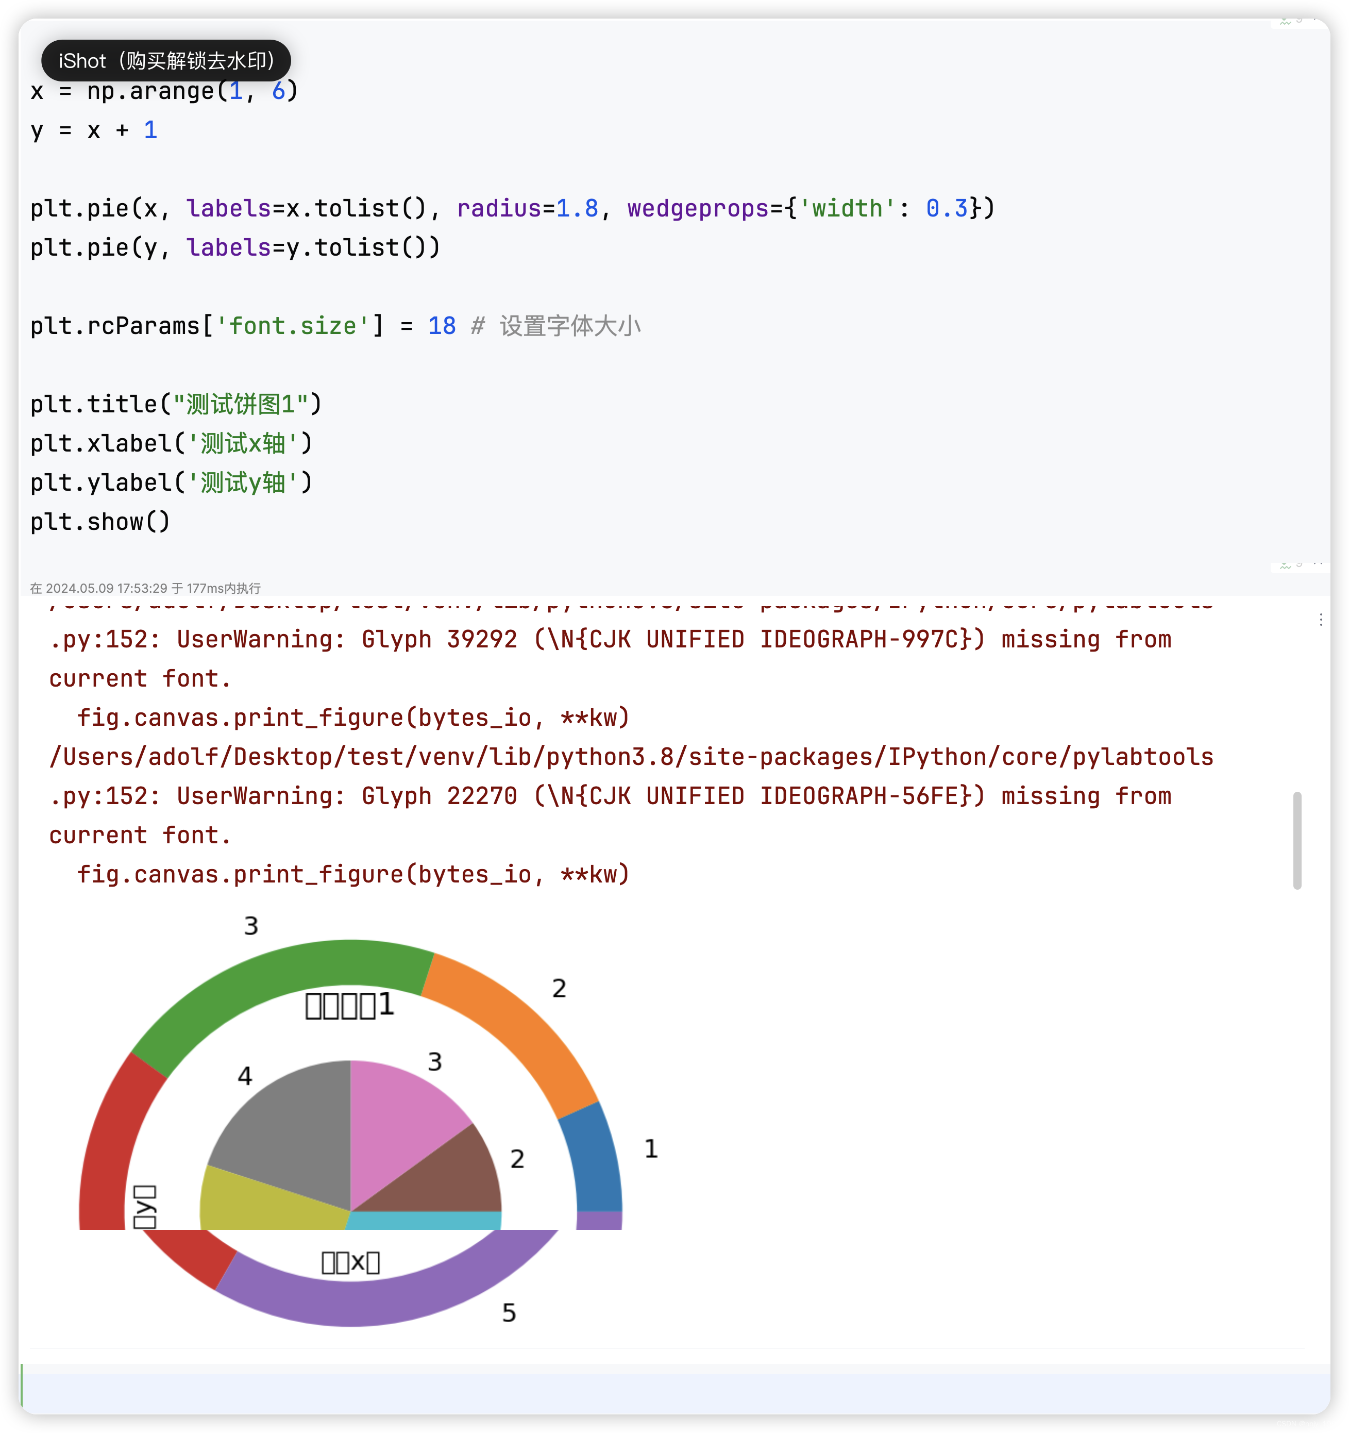The image size is (1349, 1433).
Task: Click the execution timestamp text under the cell
Action: [145, 588]
